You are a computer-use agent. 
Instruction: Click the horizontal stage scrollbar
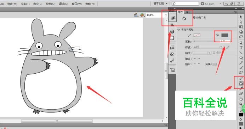57,121
